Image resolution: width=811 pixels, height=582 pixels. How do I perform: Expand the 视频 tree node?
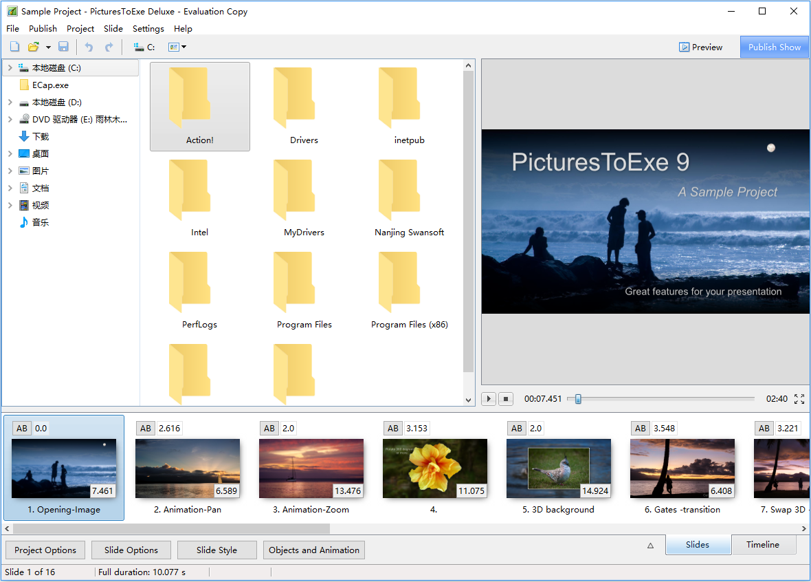[x=10, y=205]
